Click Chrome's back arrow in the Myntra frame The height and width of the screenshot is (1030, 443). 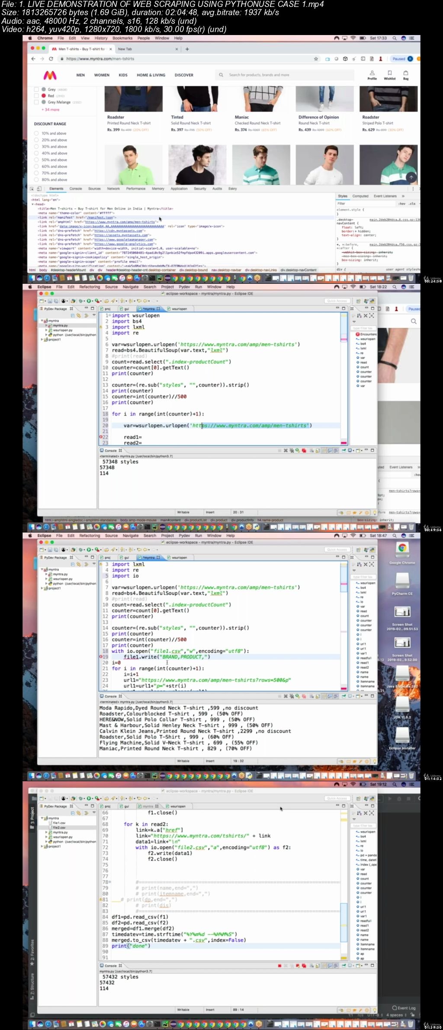point(33,59)
